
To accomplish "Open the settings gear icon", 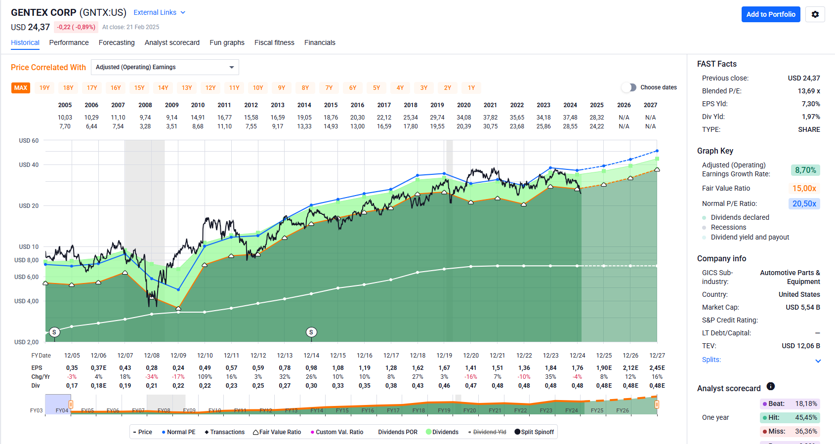I will (815, 14).
